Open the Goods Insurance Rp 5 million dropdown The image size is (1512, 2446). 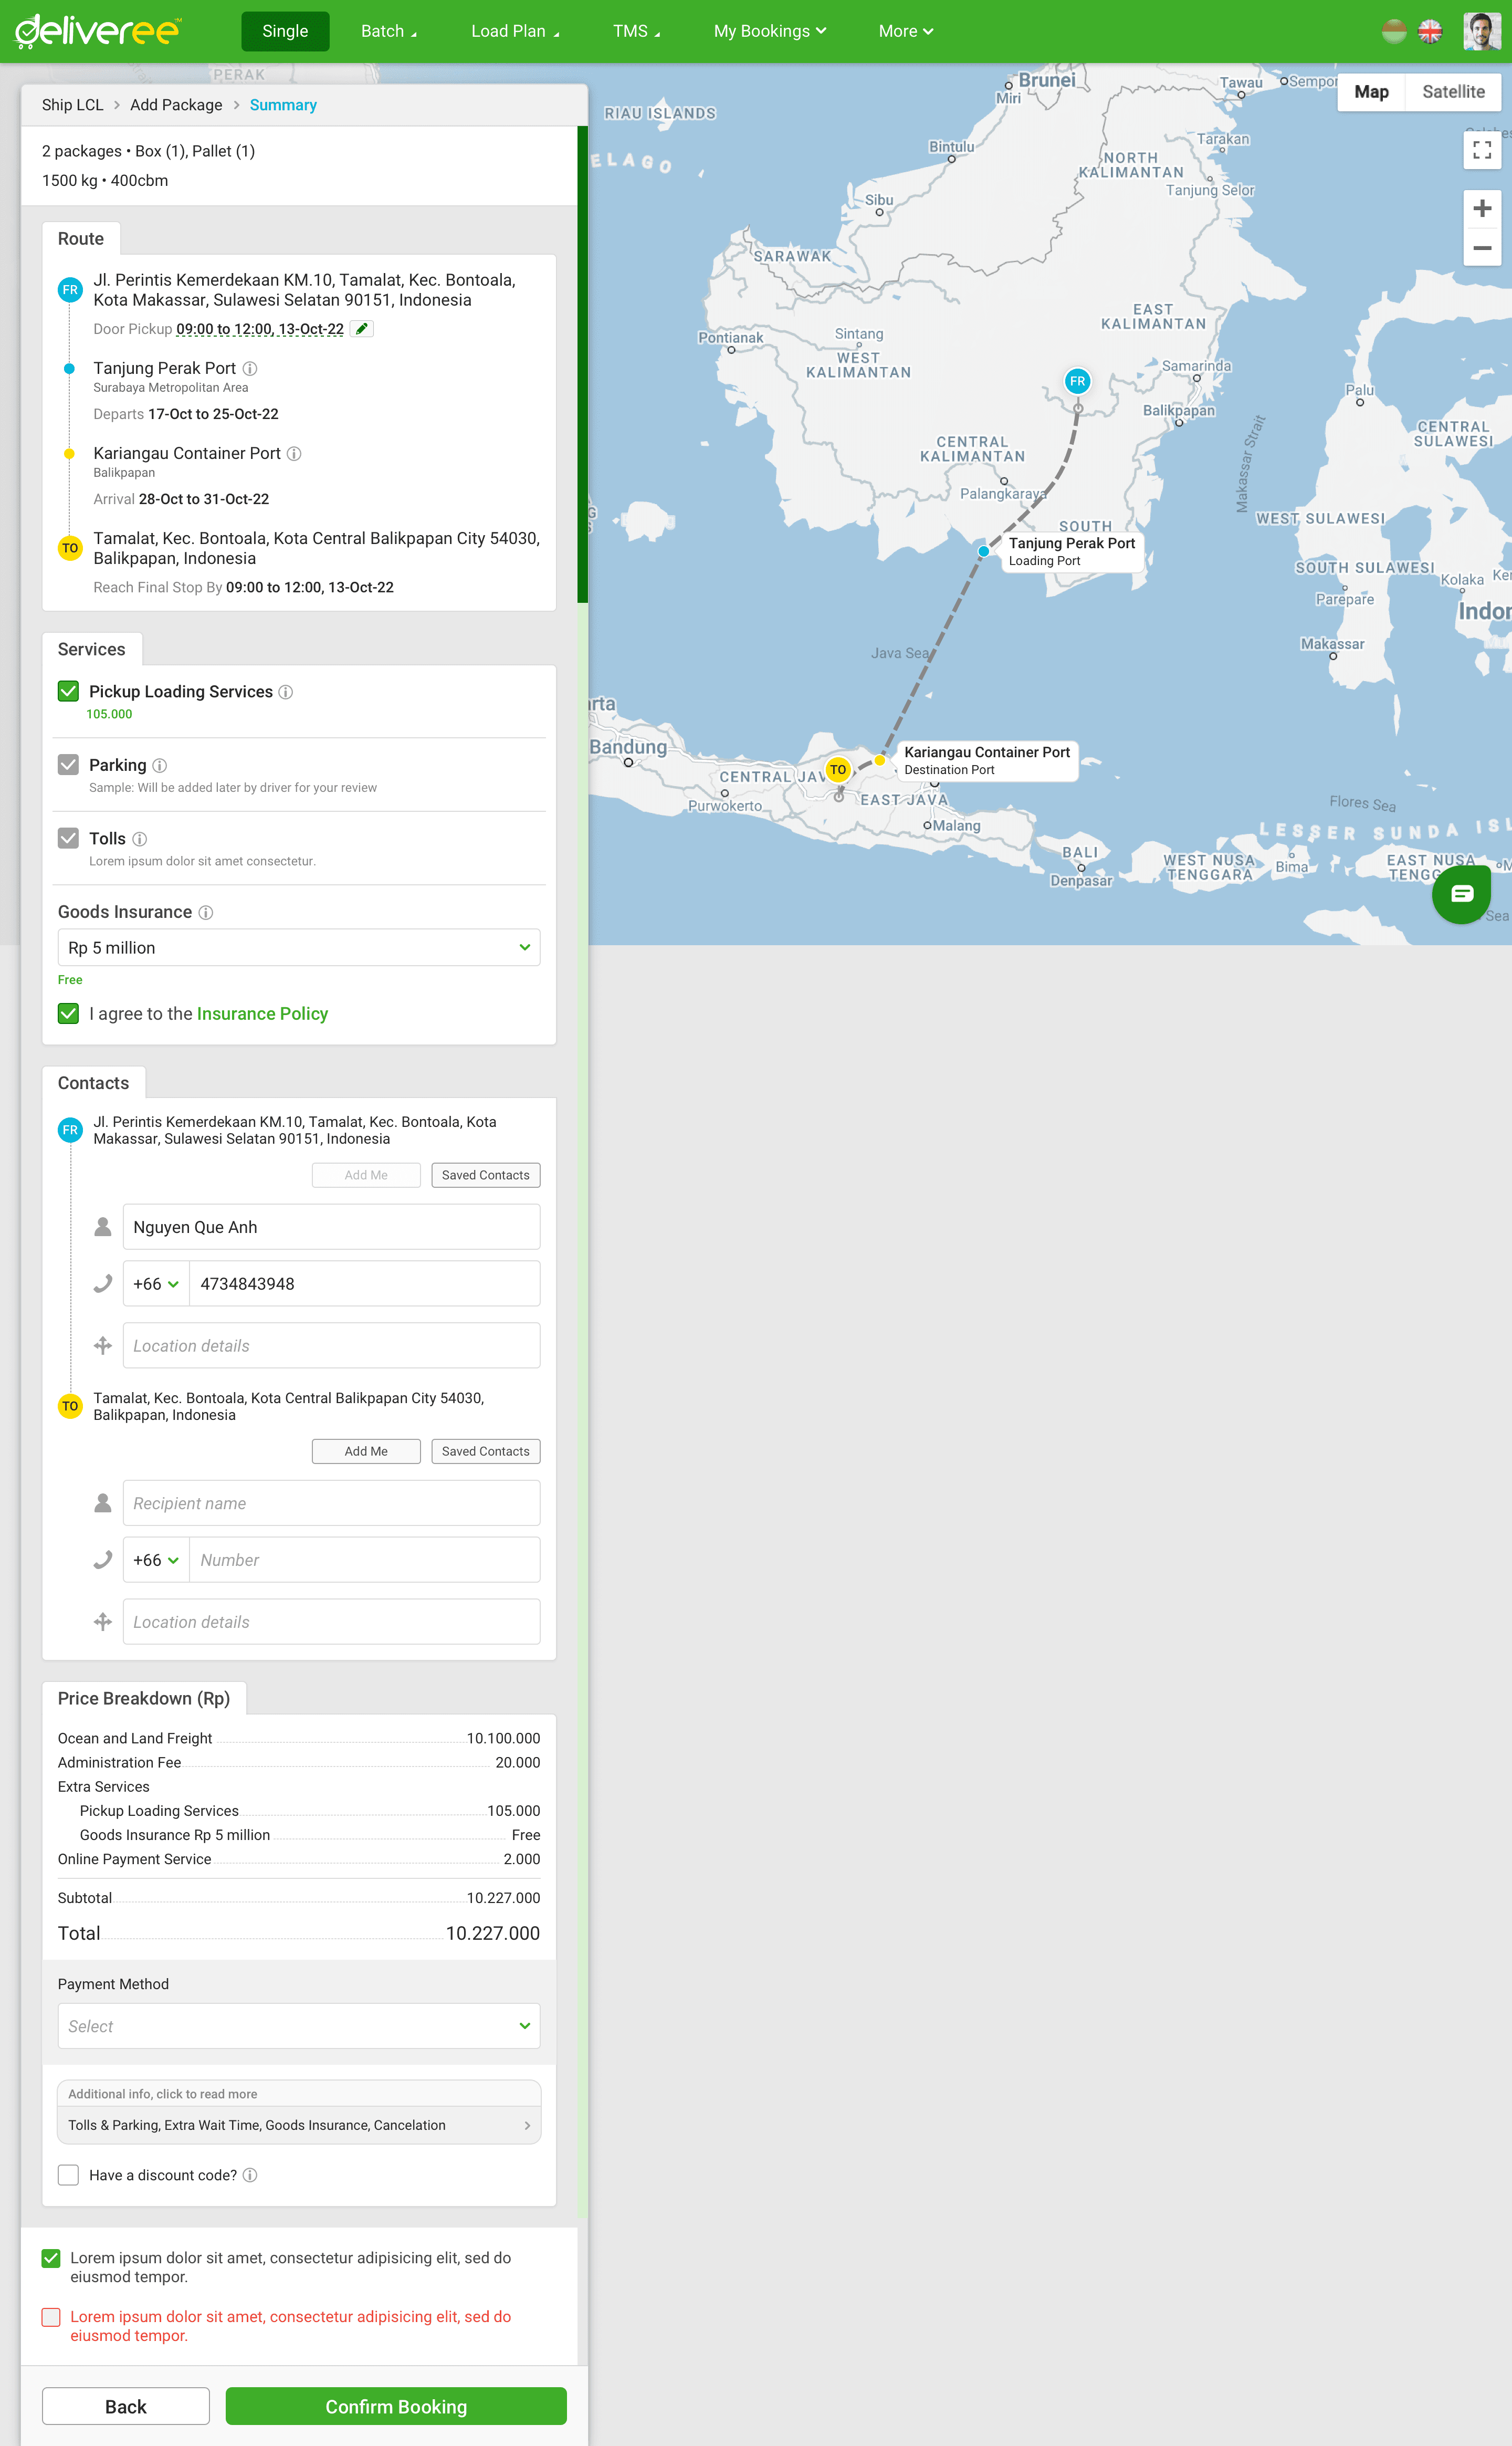pos(299,947)
